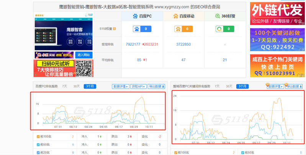Click the 360好搜 column header

(225, 16)
